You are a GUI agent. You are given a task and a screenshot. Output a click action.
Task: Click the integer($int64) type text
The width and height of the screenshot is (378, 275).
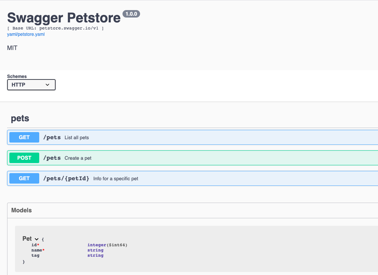(107, 245)
